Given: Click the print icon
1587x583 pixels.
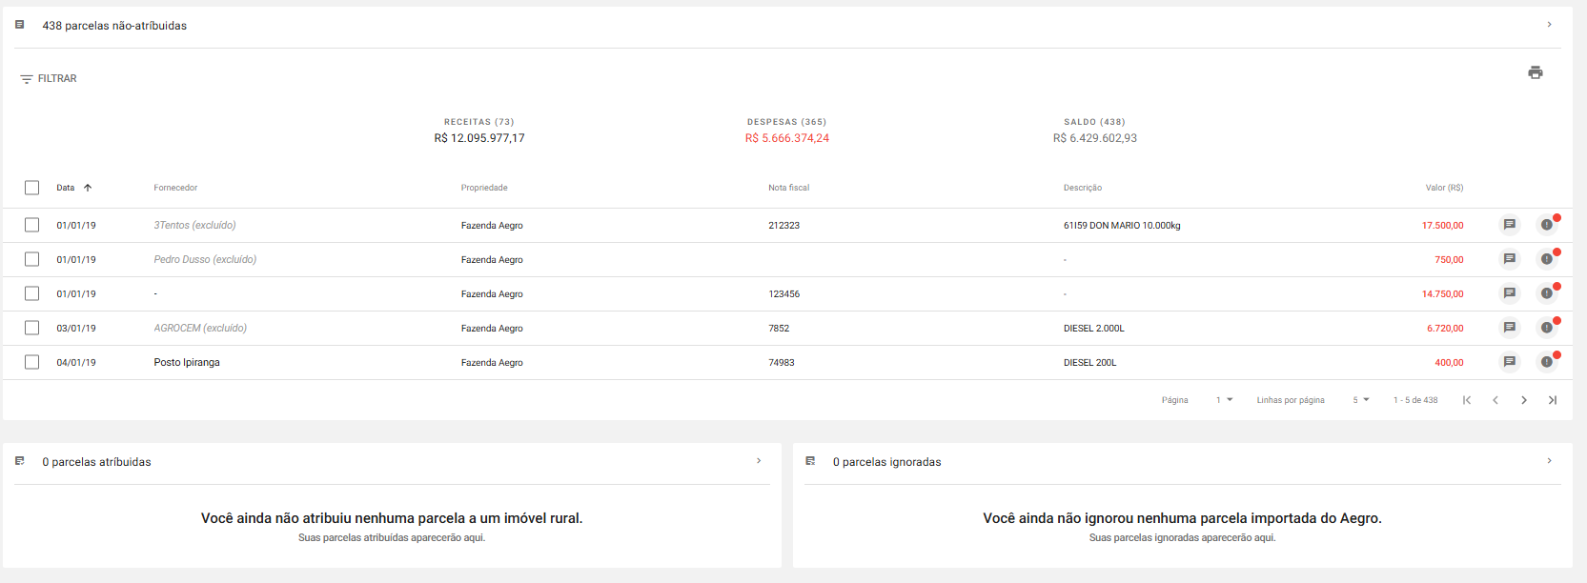Looking at the screenshot, I should click(1535, 72).
